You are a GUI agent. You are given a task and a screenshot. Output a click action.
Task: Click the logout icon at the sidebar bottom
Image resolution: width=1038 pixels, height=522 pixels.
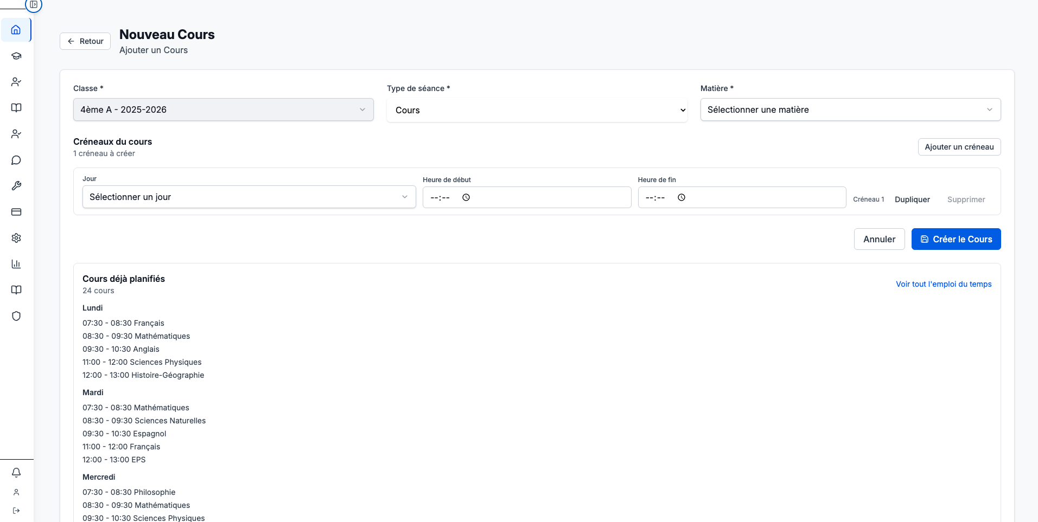(x=16, y=511)
